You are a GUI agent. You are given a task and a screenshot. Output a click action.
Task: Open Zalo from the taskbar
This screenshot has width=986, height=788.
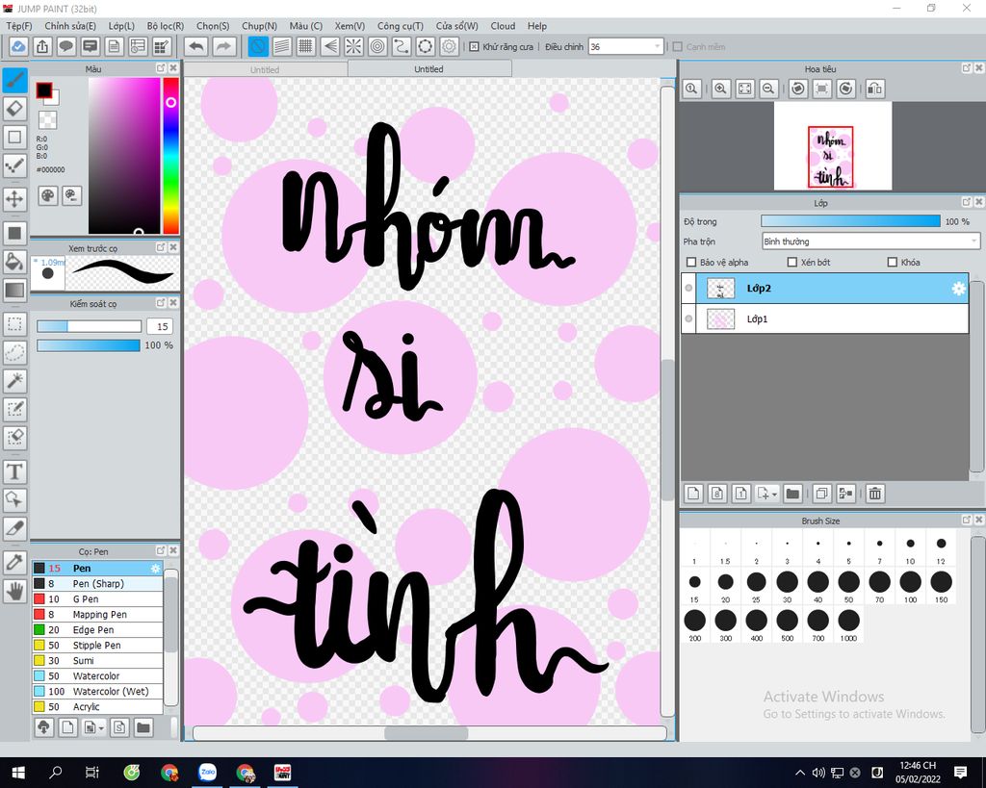[x=208, y=773]
